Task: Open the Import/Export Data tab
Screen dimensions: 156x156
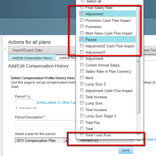Action: 27,50
